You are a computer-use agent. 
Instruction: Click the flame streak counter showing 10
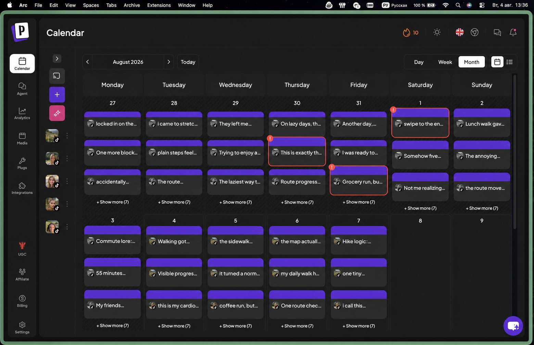coord(410,33)
